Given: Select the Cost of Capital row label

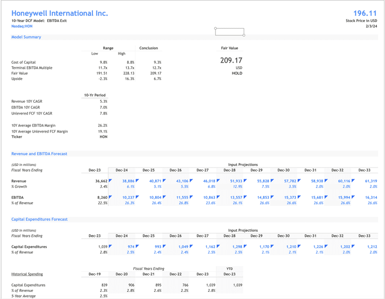Looking at the screenshot, I should (x=24, y=62).
